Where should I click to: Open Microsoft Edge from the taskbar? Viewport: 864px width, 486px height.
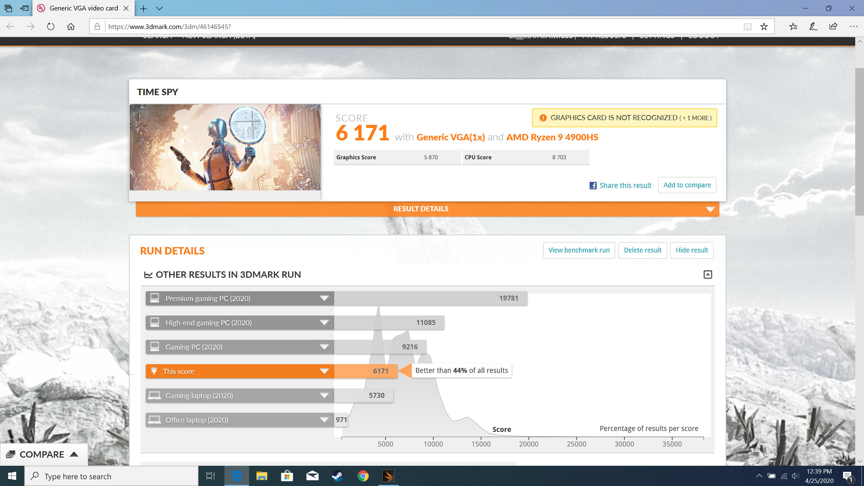tap(237, 476)
